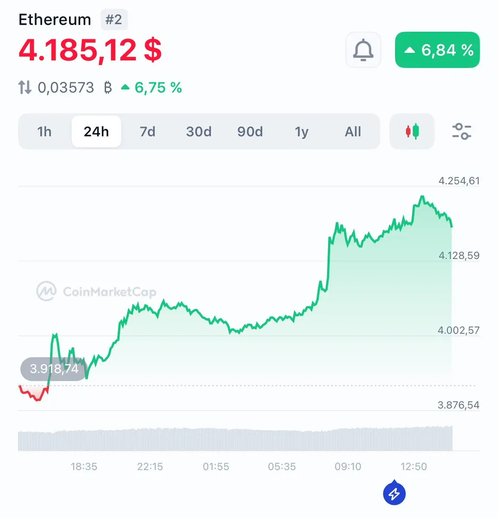
Task: Tap the volume bars under the chart
Action: click(x=235, y=439)
